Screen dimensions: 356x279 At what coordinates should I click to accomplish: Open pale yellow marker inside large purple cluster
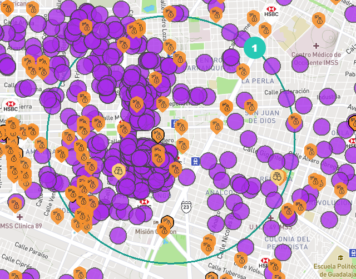point(118,171)
